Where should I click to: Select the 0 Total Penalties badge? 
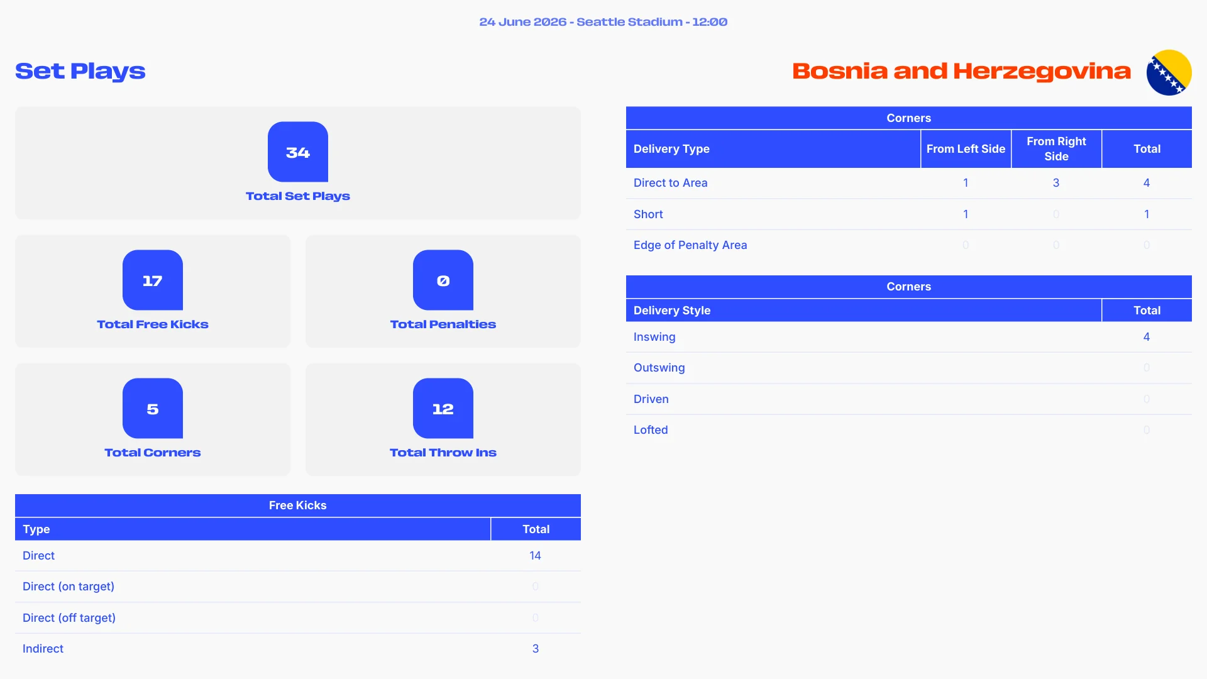click(x=443, y=280)
